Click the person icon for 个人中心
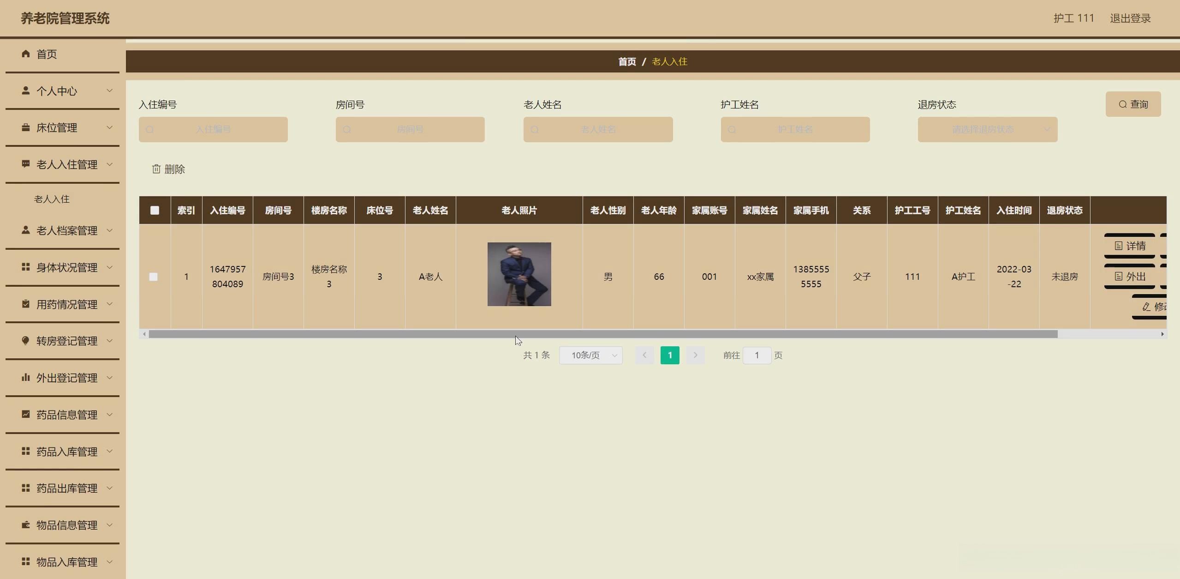The height and width of the screenshot is (579, 1180). [x=26, y=90]
